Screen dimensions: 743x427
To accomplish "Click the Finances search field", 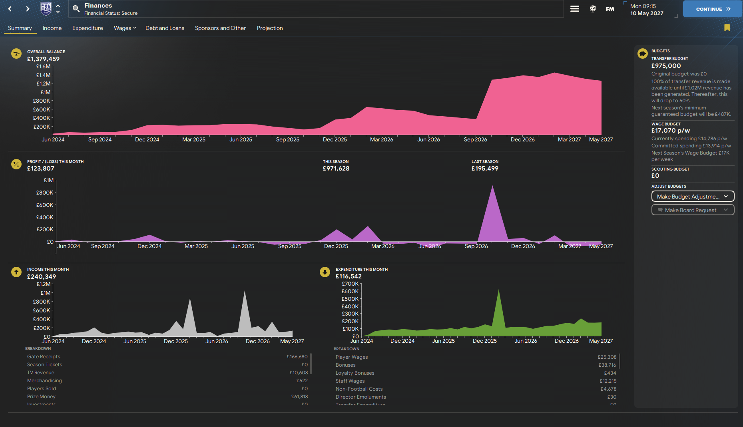I will point(316,9).
